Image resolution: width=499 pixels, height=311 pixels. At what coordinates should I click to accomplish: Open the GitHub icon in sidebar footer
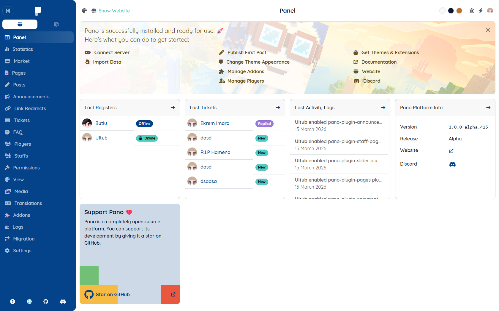click(46, 302)
